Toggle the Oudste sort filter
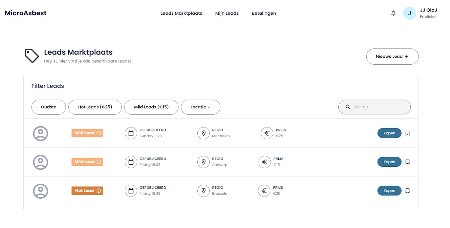The width and height of the screenshot is (450, 228). click(x=49, y=107)
